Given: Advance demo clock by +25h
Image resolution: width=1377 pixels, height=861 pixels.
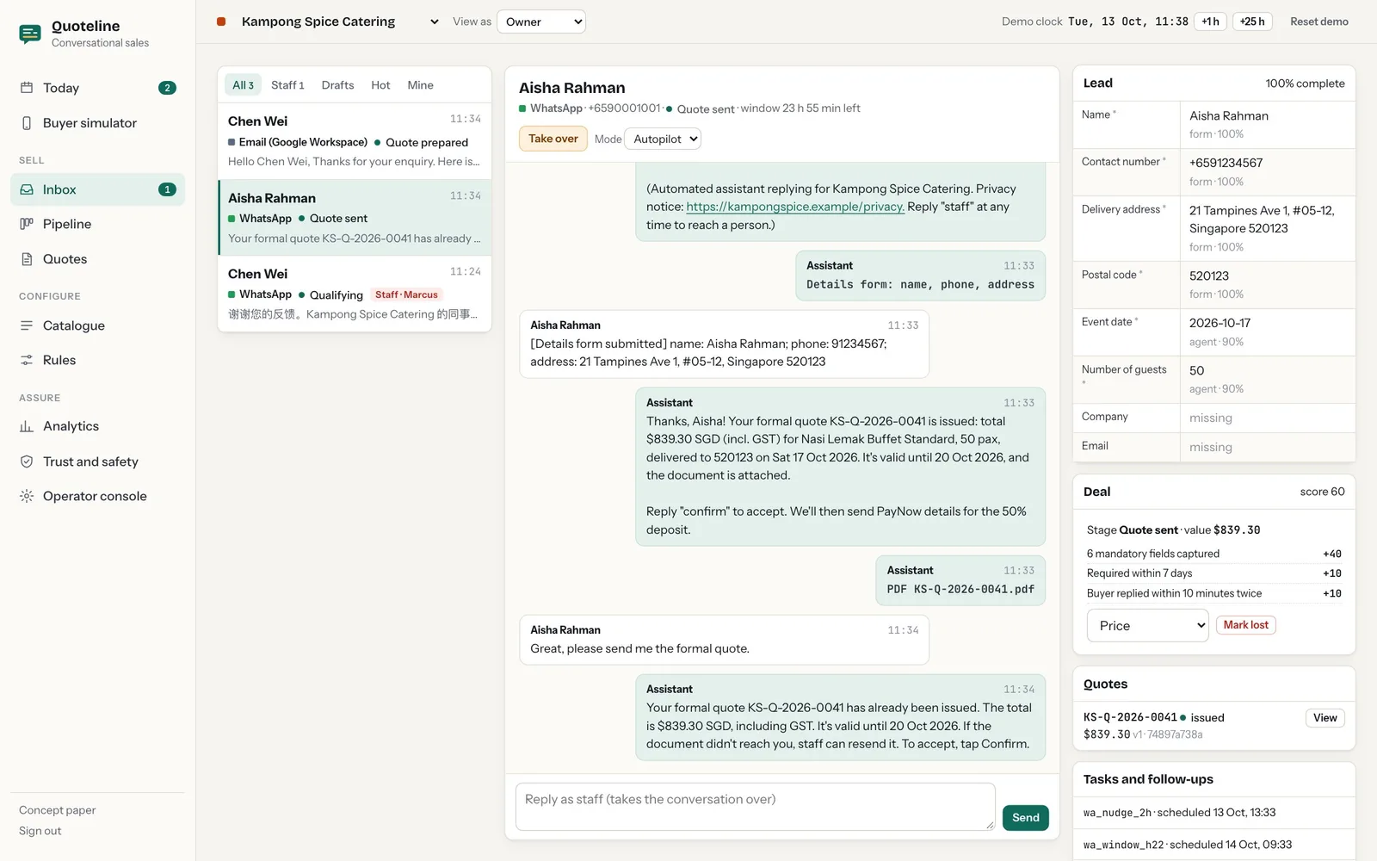Looking at the screenshot, I should [x=1252, y=22].
